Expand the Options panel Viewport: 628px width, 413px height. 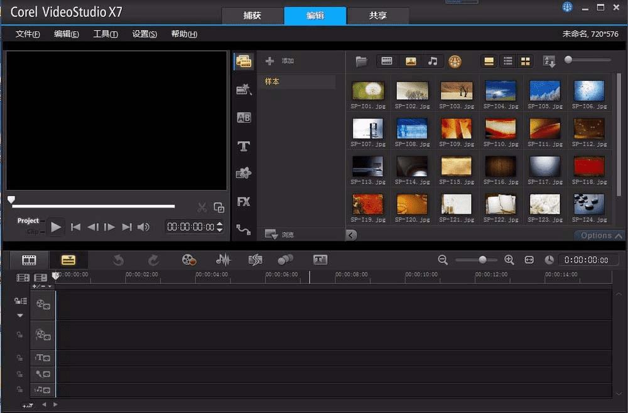point(601,236)
